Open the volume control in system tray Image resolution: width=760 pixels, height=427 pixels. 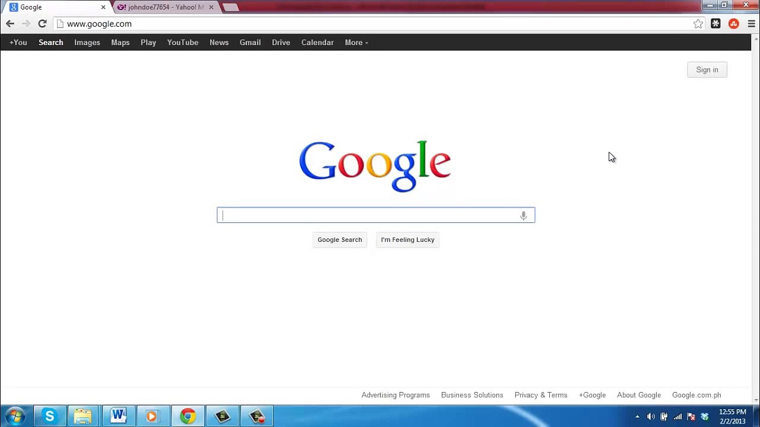pyautogui.click(x=651, y=416)
